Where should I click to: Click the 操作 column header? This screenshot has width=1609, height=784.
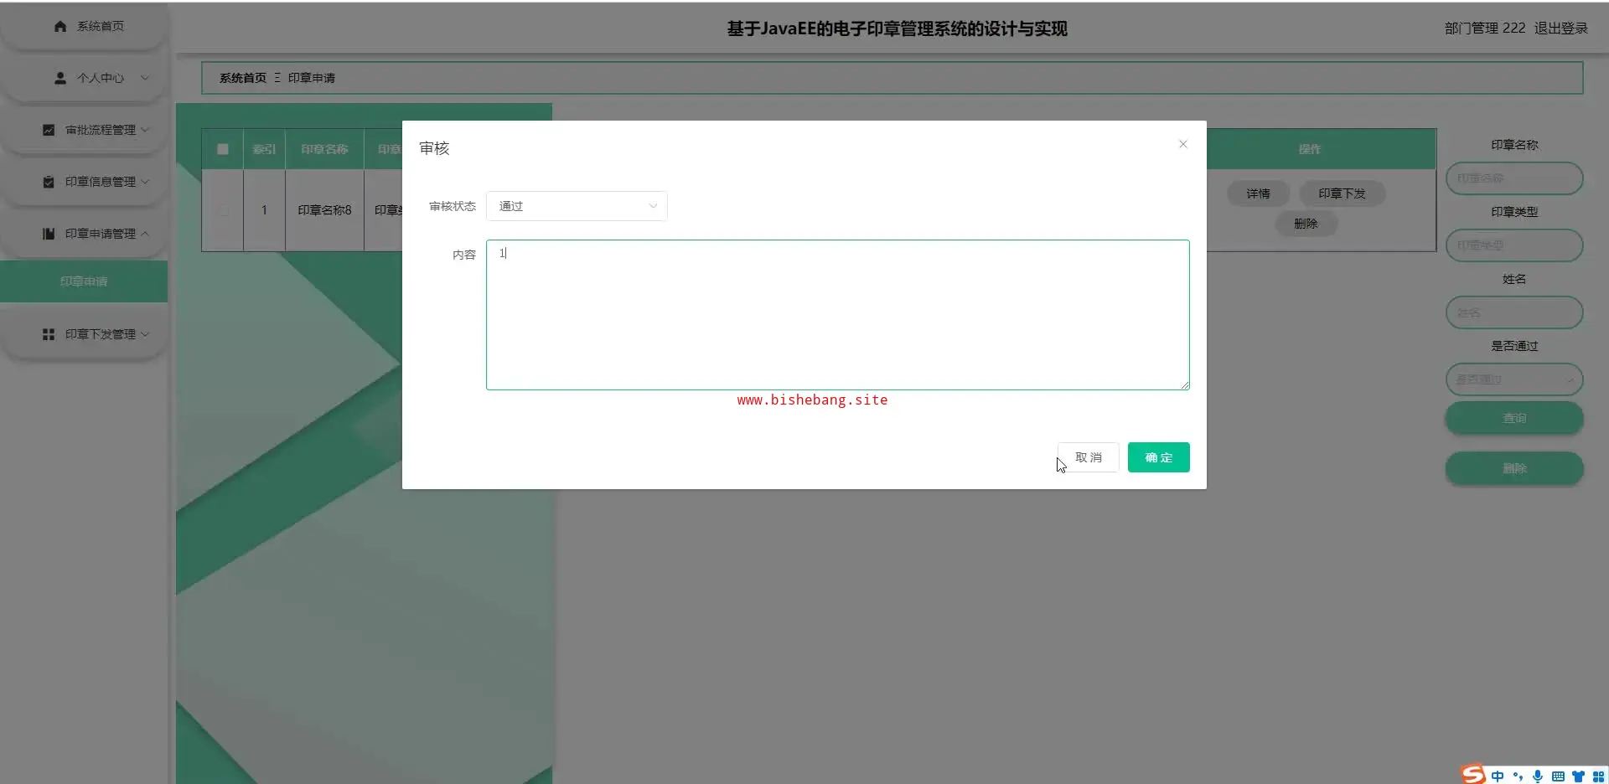click(1309, 149)
